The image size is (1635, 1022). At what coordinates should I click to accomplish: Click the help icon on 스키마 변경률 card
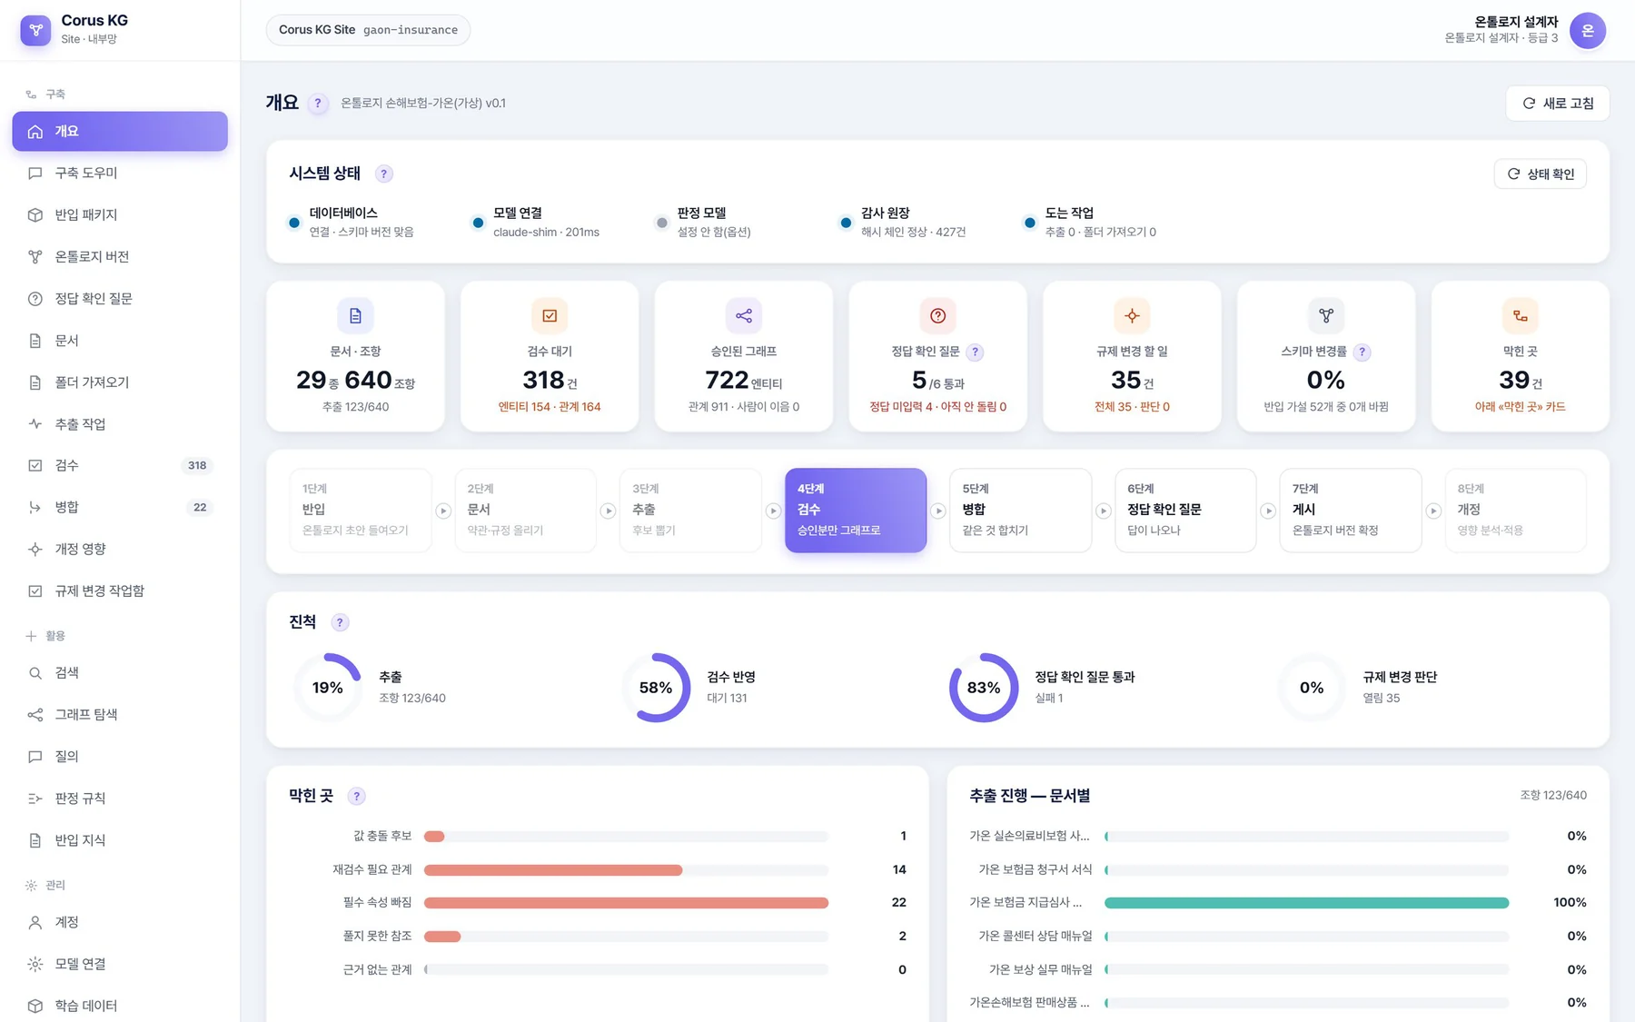(x=1362, y=352)
